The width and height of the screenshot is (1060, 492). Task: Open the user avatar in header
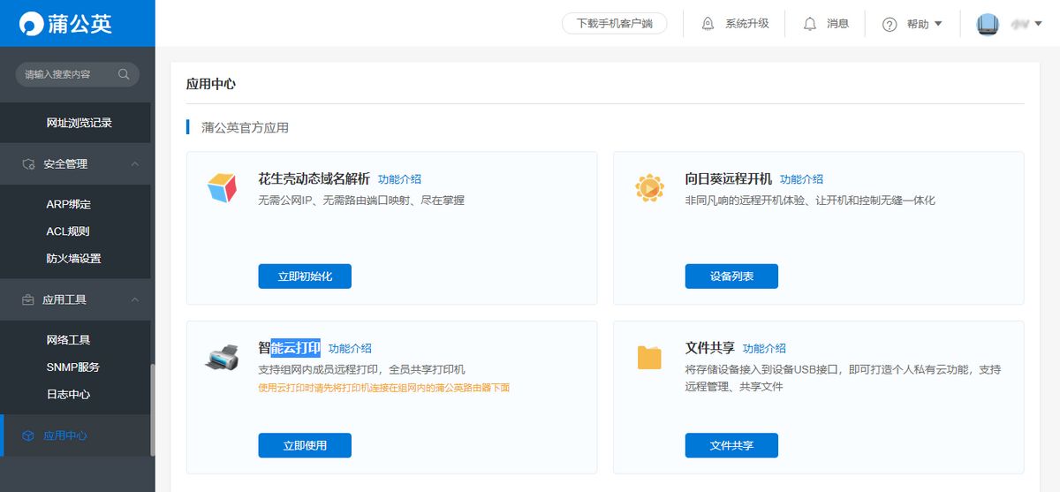tap(988, 24)
